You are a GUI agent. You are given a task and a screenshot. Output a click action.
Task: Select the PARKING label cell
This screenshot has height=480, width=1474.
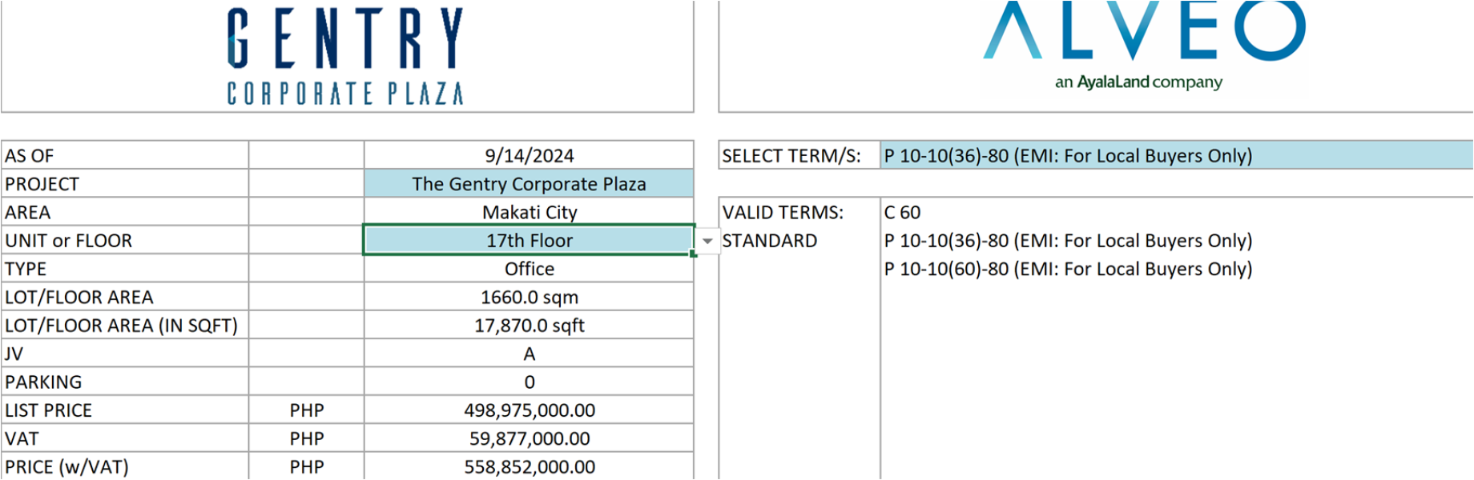tap(125, 382)
